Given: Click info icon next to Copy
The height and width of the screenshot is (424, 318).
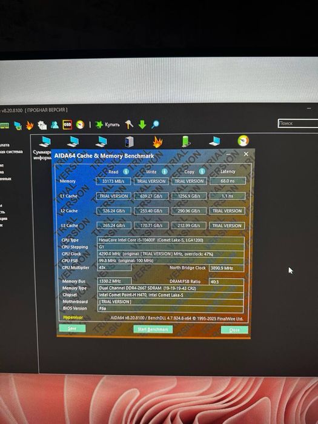Looking at the screenshot, I should 202,171.
